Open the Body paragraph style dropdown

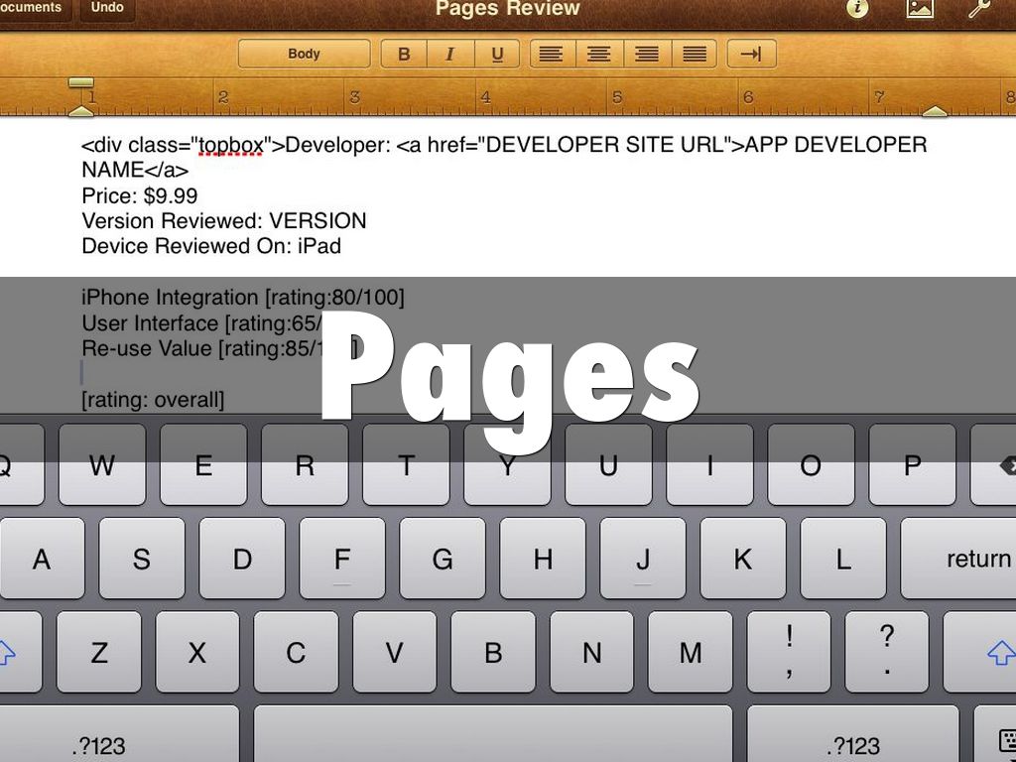[304, 55]
